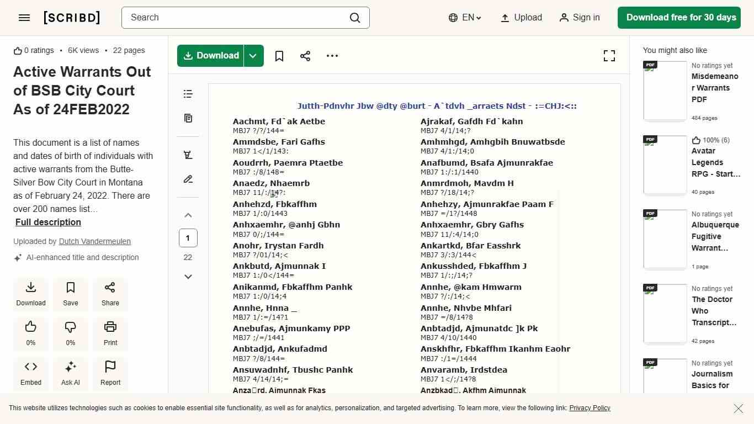Give the document a thumbs up
Image resolution: width=754 pixels, height=424 pixels.
tap(30, 333)
